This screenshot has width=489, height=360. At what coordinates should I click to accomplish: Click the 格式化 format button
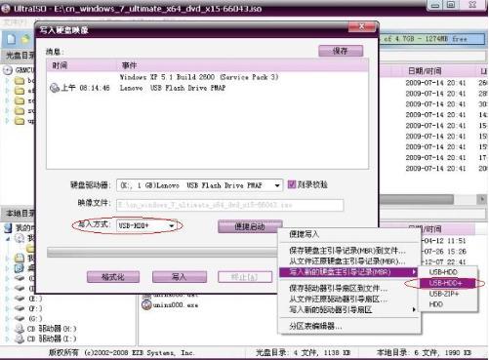click(113, 277)
